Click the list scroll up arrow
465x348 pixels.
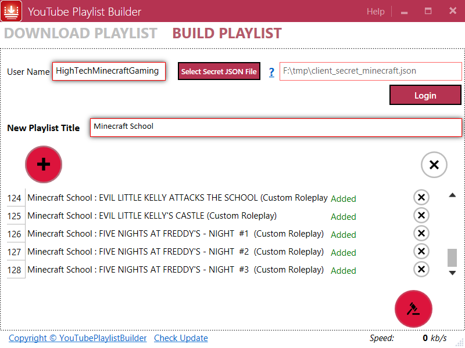point(452,195)
